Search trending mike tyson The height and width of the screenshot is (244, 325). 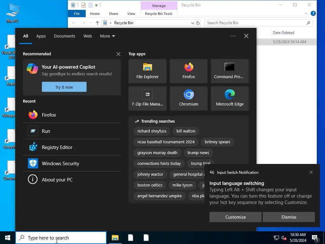pos(182,185)
